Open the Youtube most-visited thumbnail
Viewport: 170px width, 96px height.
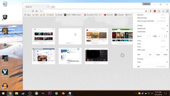click(44, 36)
